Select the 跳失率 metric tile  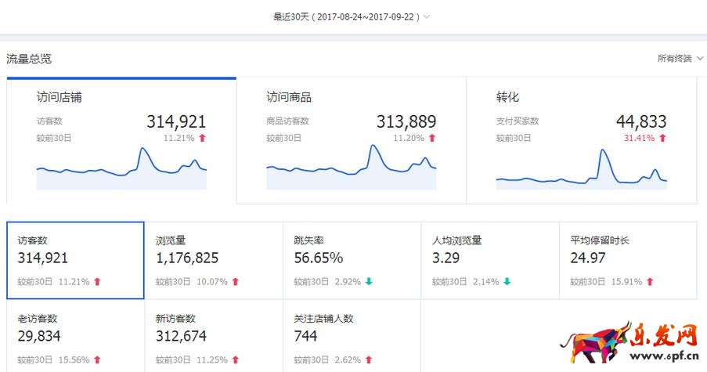click(352, 260)
